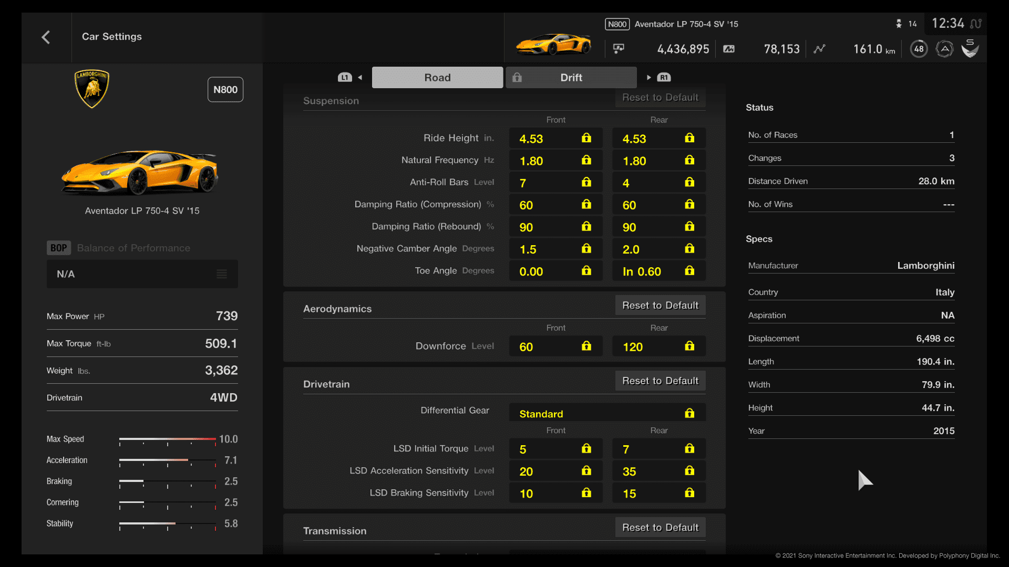Toggle the rear Toe Angle lock
This screenshot has height=567, width=1009.
point(689,271)
